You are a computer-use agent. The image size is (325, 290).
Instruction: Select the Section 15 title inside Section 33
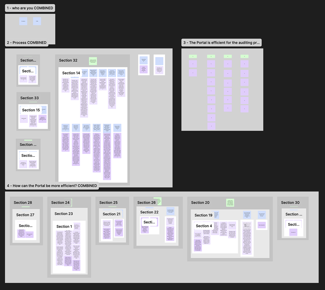31,110
